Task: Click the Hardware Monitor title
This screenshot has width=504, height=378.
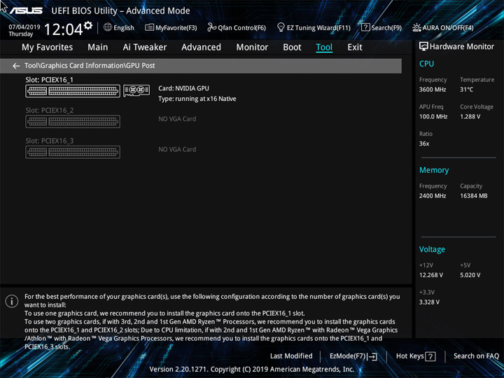Action: click(461, 47)
